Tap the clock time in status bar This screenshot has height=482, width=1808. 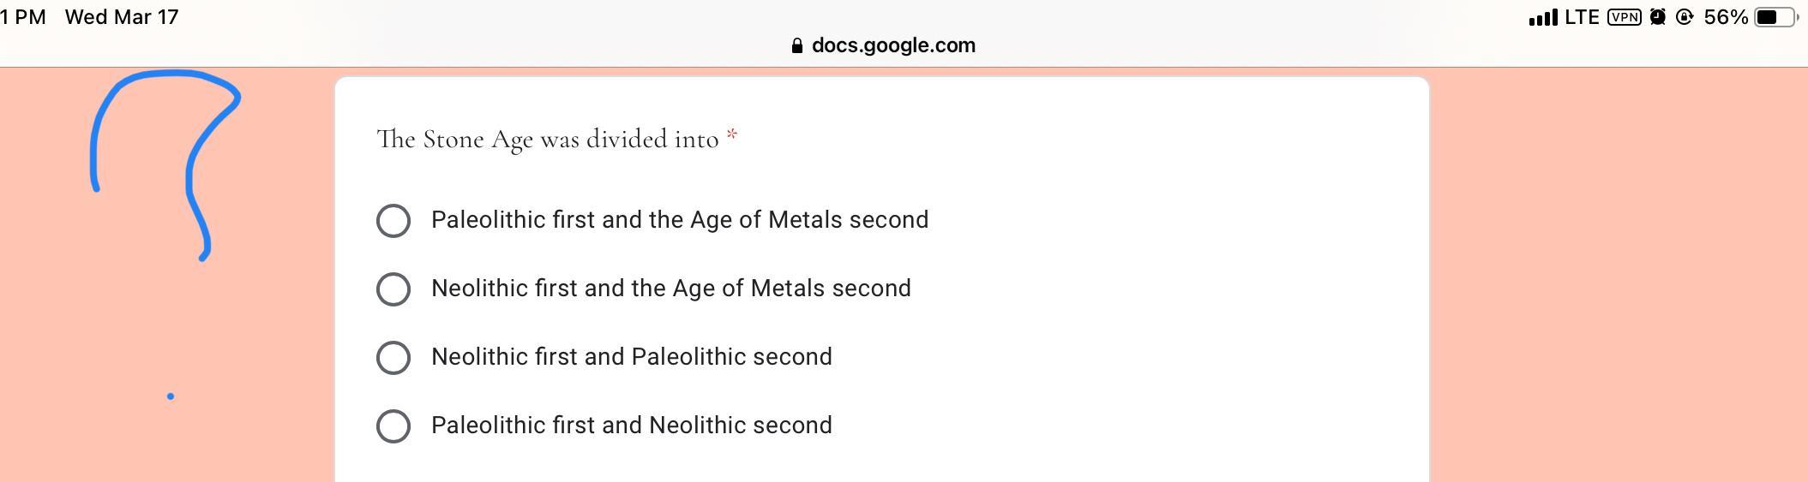click(x=23, y=18)
